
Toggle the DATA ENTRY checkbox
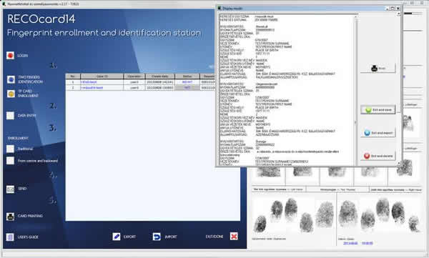tap(11, 116)
